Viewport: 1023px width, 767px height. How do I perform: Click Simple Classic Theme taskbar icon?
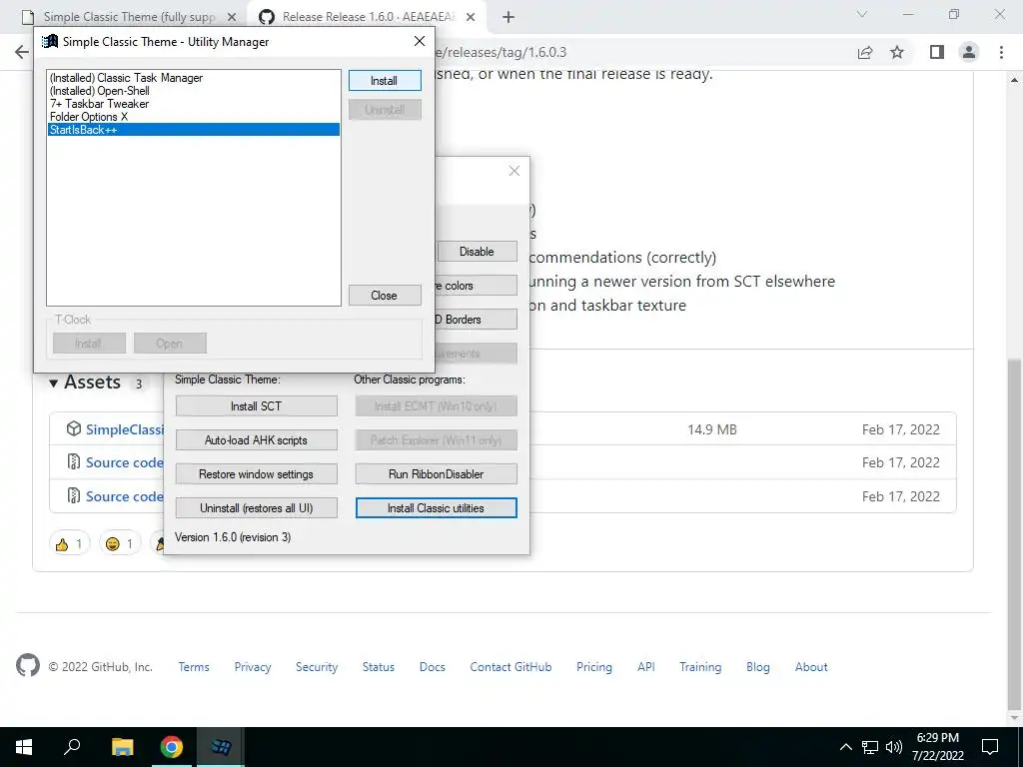[x=221, y=747]
